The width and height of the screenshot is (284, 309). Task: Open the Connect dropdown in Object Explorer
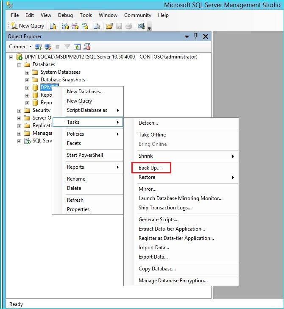tap(20, 47)
